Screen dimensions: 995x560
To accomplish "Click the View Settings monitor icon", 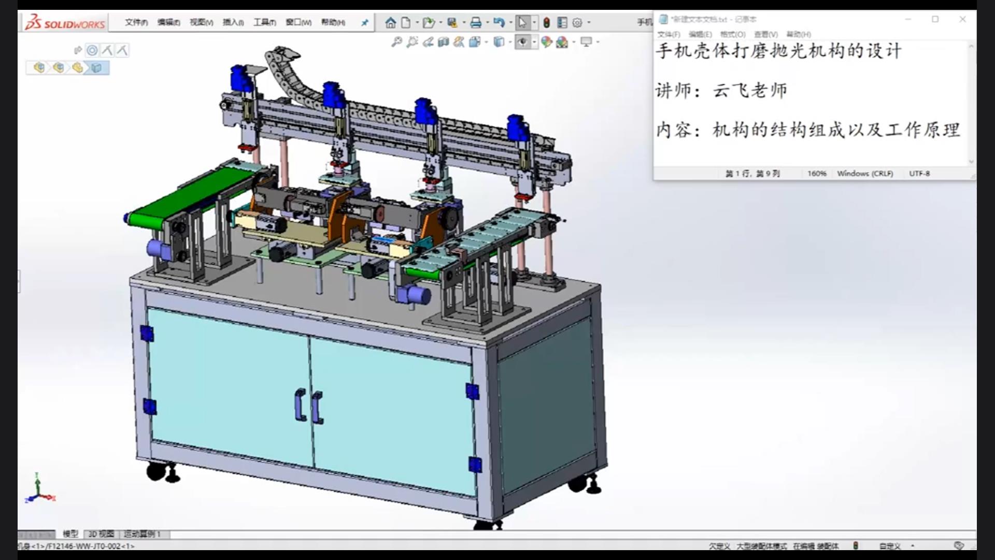I will pos(586,42).
